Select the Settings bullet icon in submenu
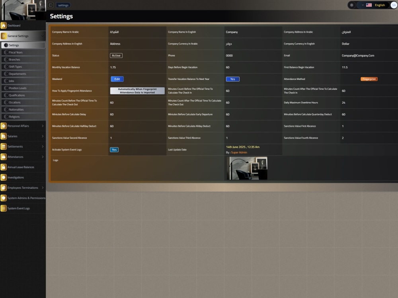The width and height of the screenshot is (398, 298). click(x=6, y=45)
